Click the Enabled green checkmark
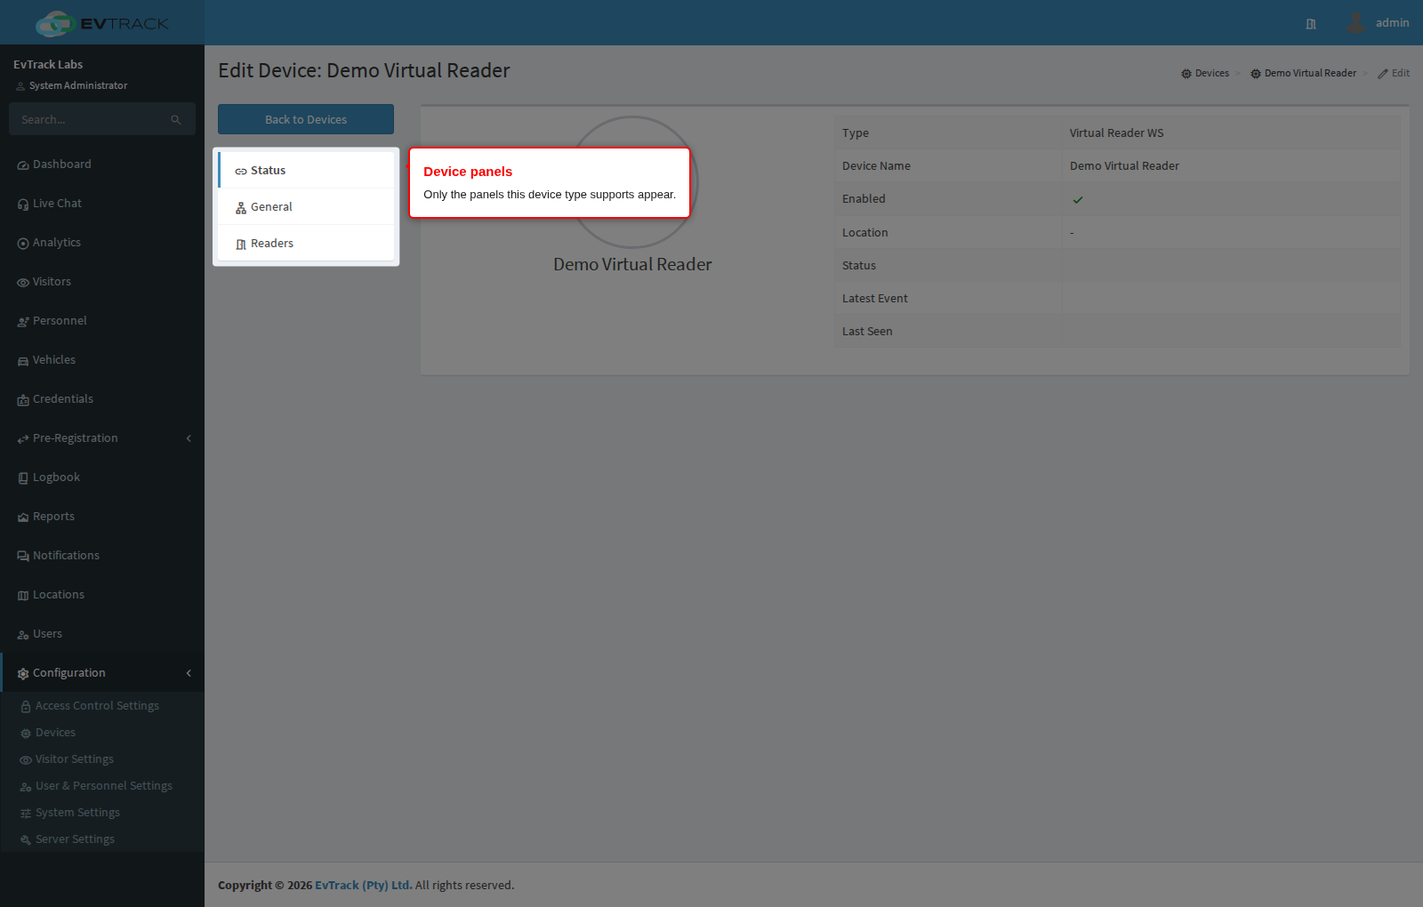 pos(1078,200)
